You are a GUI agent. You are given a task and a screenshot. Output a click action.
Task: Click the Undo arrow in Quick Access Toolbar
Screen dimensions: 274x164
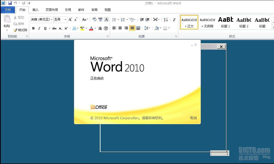coord(15,3)
